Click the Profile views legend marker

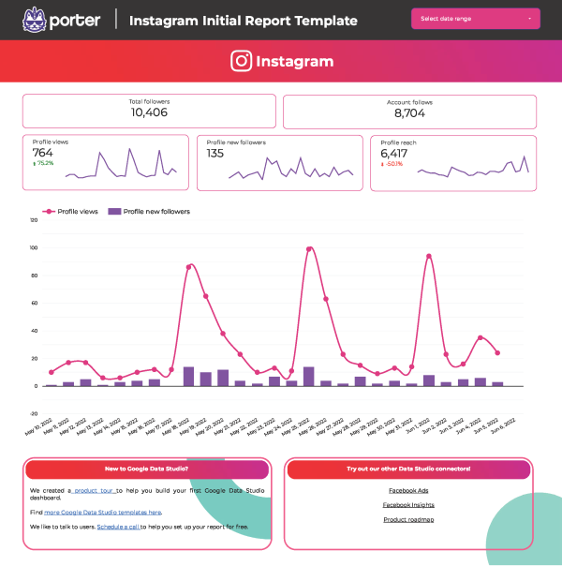coord(49,212)
